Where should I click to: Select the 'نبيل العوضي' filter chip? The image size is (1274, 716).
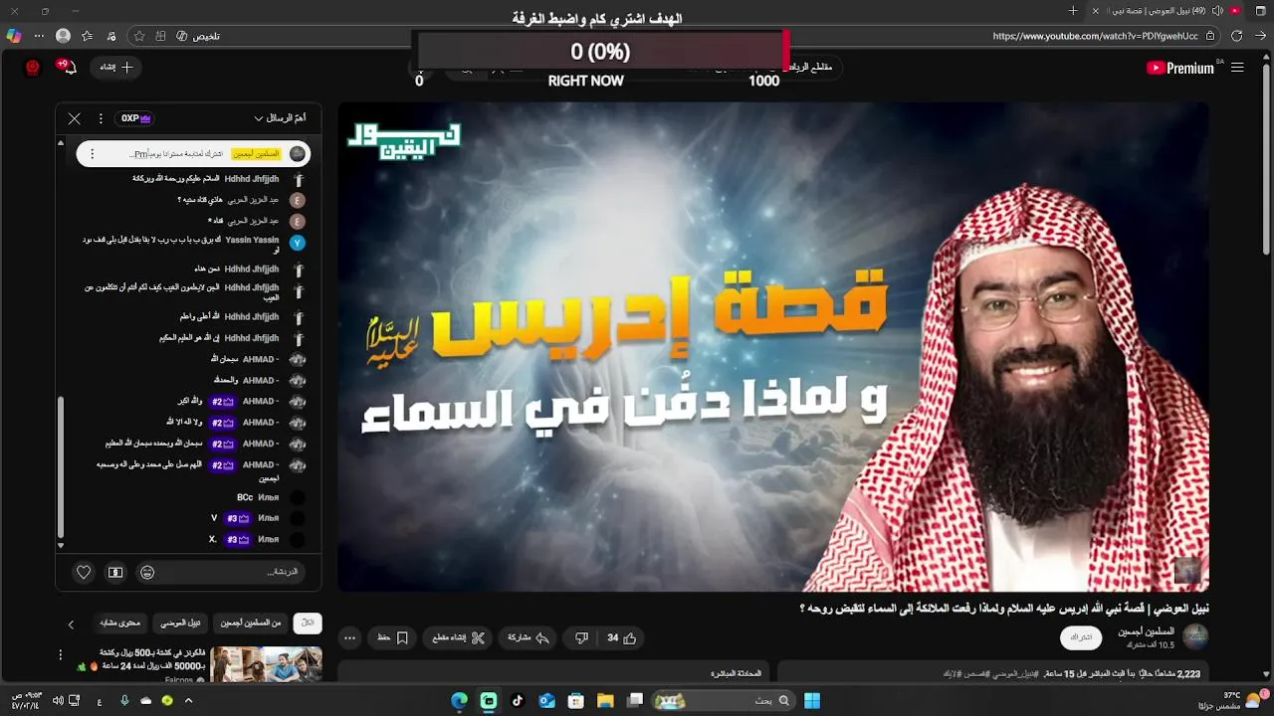click(x=181, y=623)
